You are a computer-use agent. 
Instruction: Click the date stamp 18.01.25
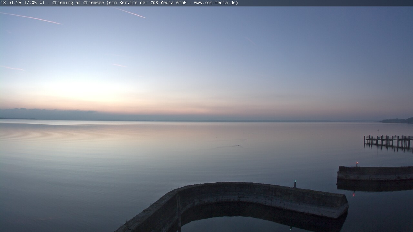pyautogui.click(x=11, y=3)
